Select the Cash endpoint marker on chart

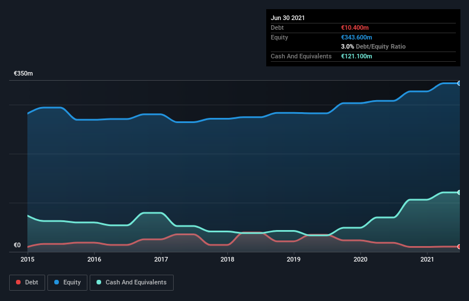(459, 192)
